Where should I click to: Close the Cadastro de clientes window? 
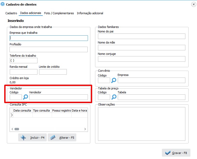(193, 4)
